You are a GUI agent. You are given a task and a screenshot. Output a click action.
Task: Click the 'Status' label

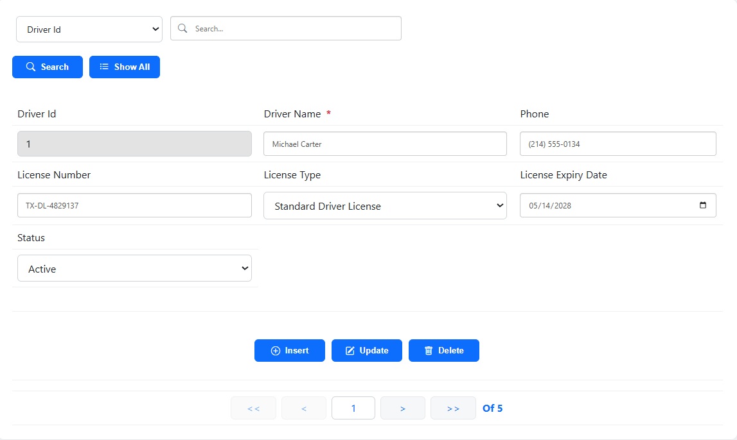(x=31, y=238)
